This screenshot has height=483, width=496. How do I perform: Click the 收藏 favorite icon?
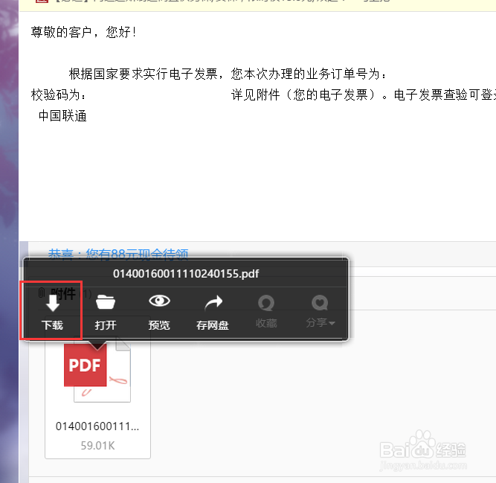[x=266, y=303]
